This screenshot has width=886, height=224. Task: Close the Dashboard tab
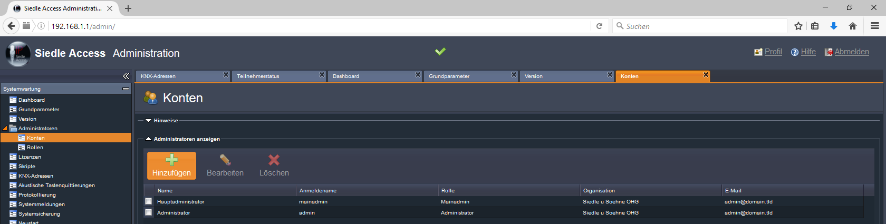click(x=418, y=75)
